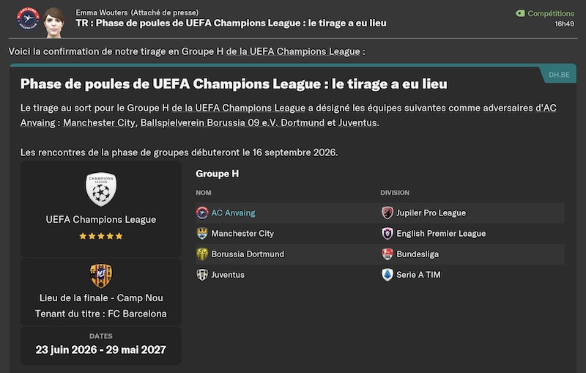Open Manchester City link in article text

99,122
